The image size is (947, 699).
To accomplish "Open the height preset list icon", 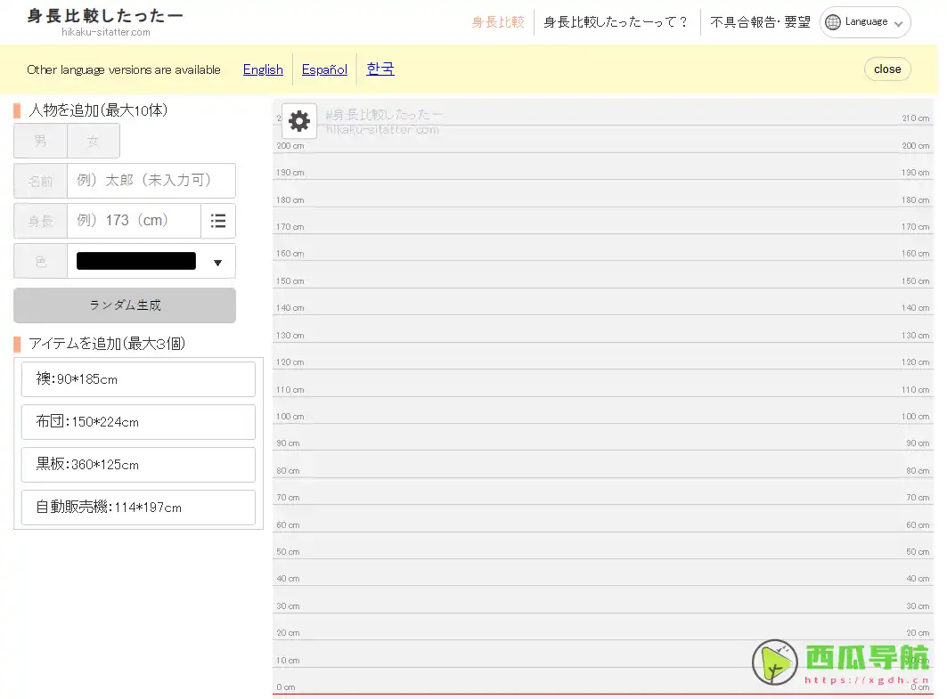I will click(x=218, y=220).
